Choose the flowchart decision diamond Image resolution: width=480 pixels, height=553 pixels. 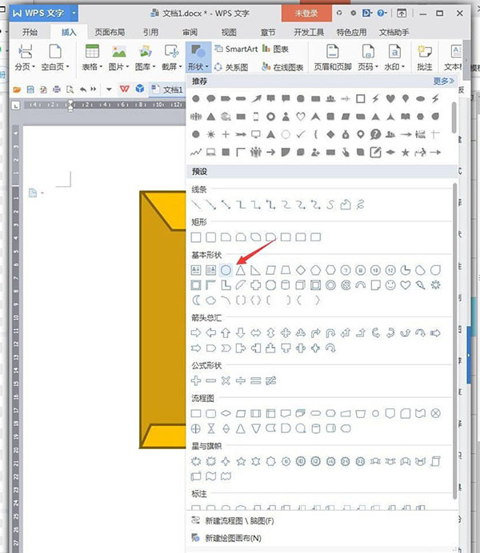tap(226, 413)
